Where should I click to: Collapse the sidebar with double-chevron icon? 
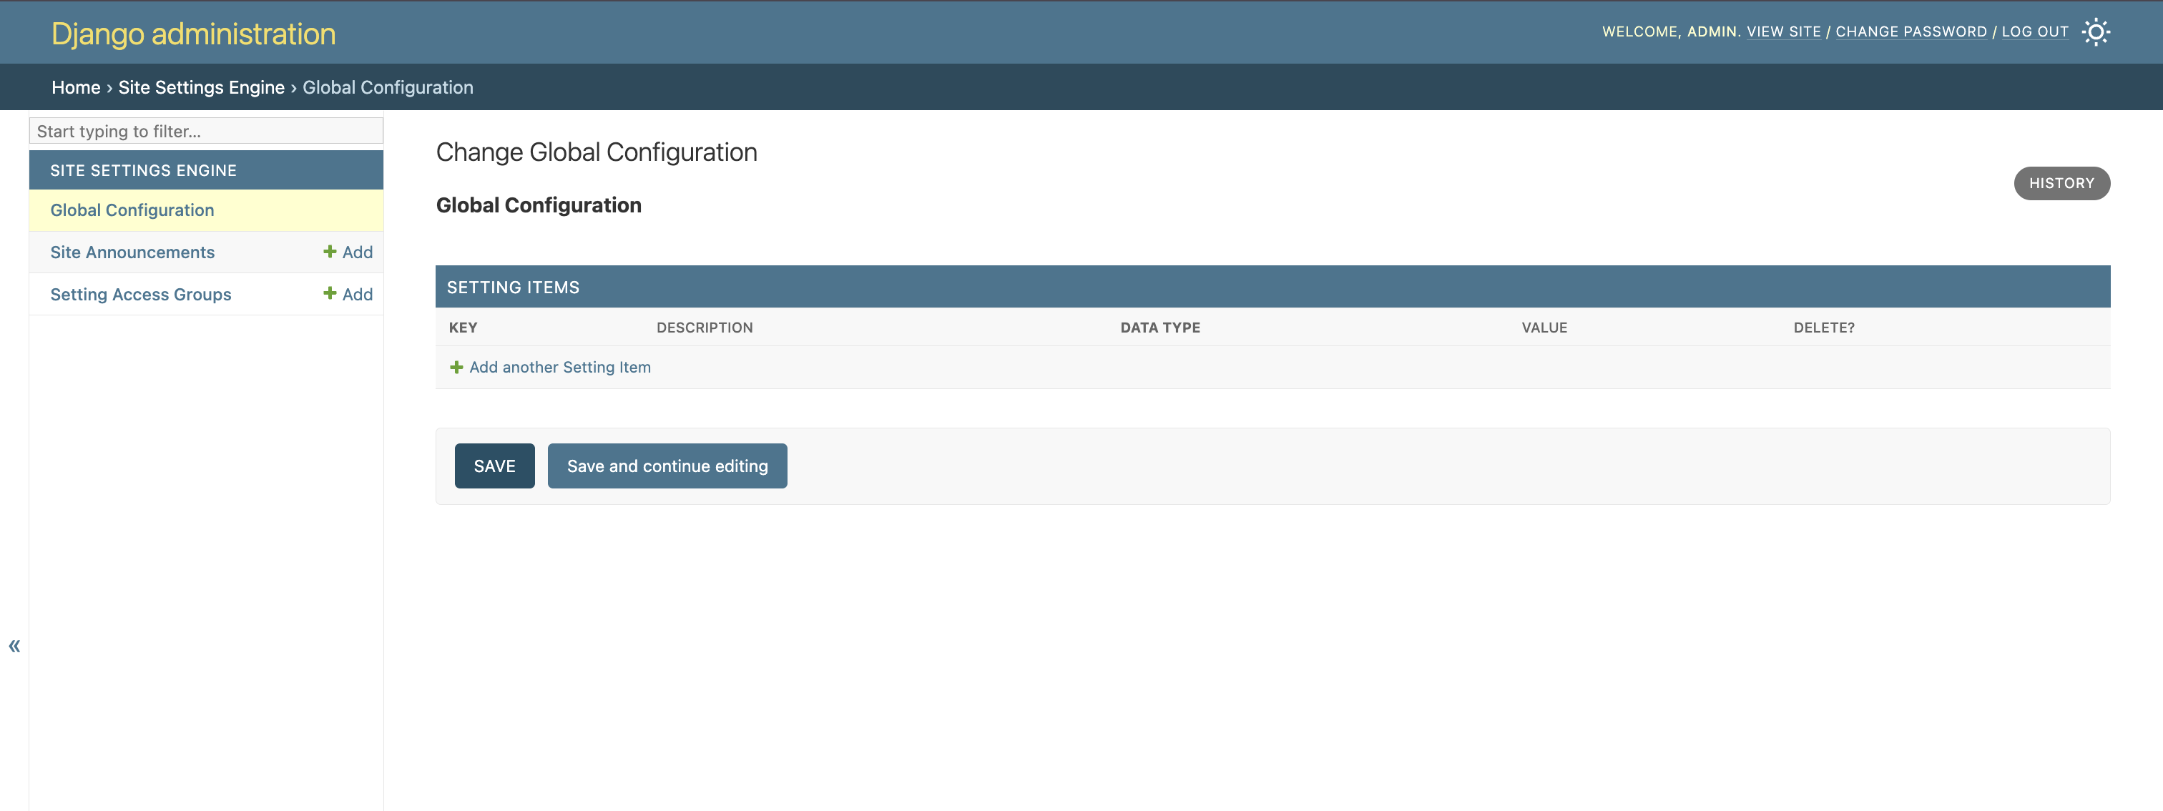coord(14,646)
